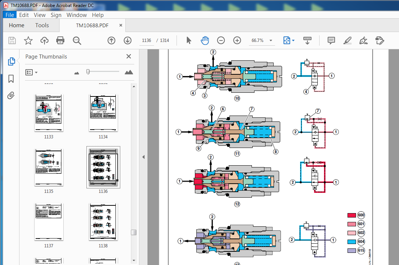This screenshot has width=399, height=265.
Task: Open the Window menu
Action: 76,15
